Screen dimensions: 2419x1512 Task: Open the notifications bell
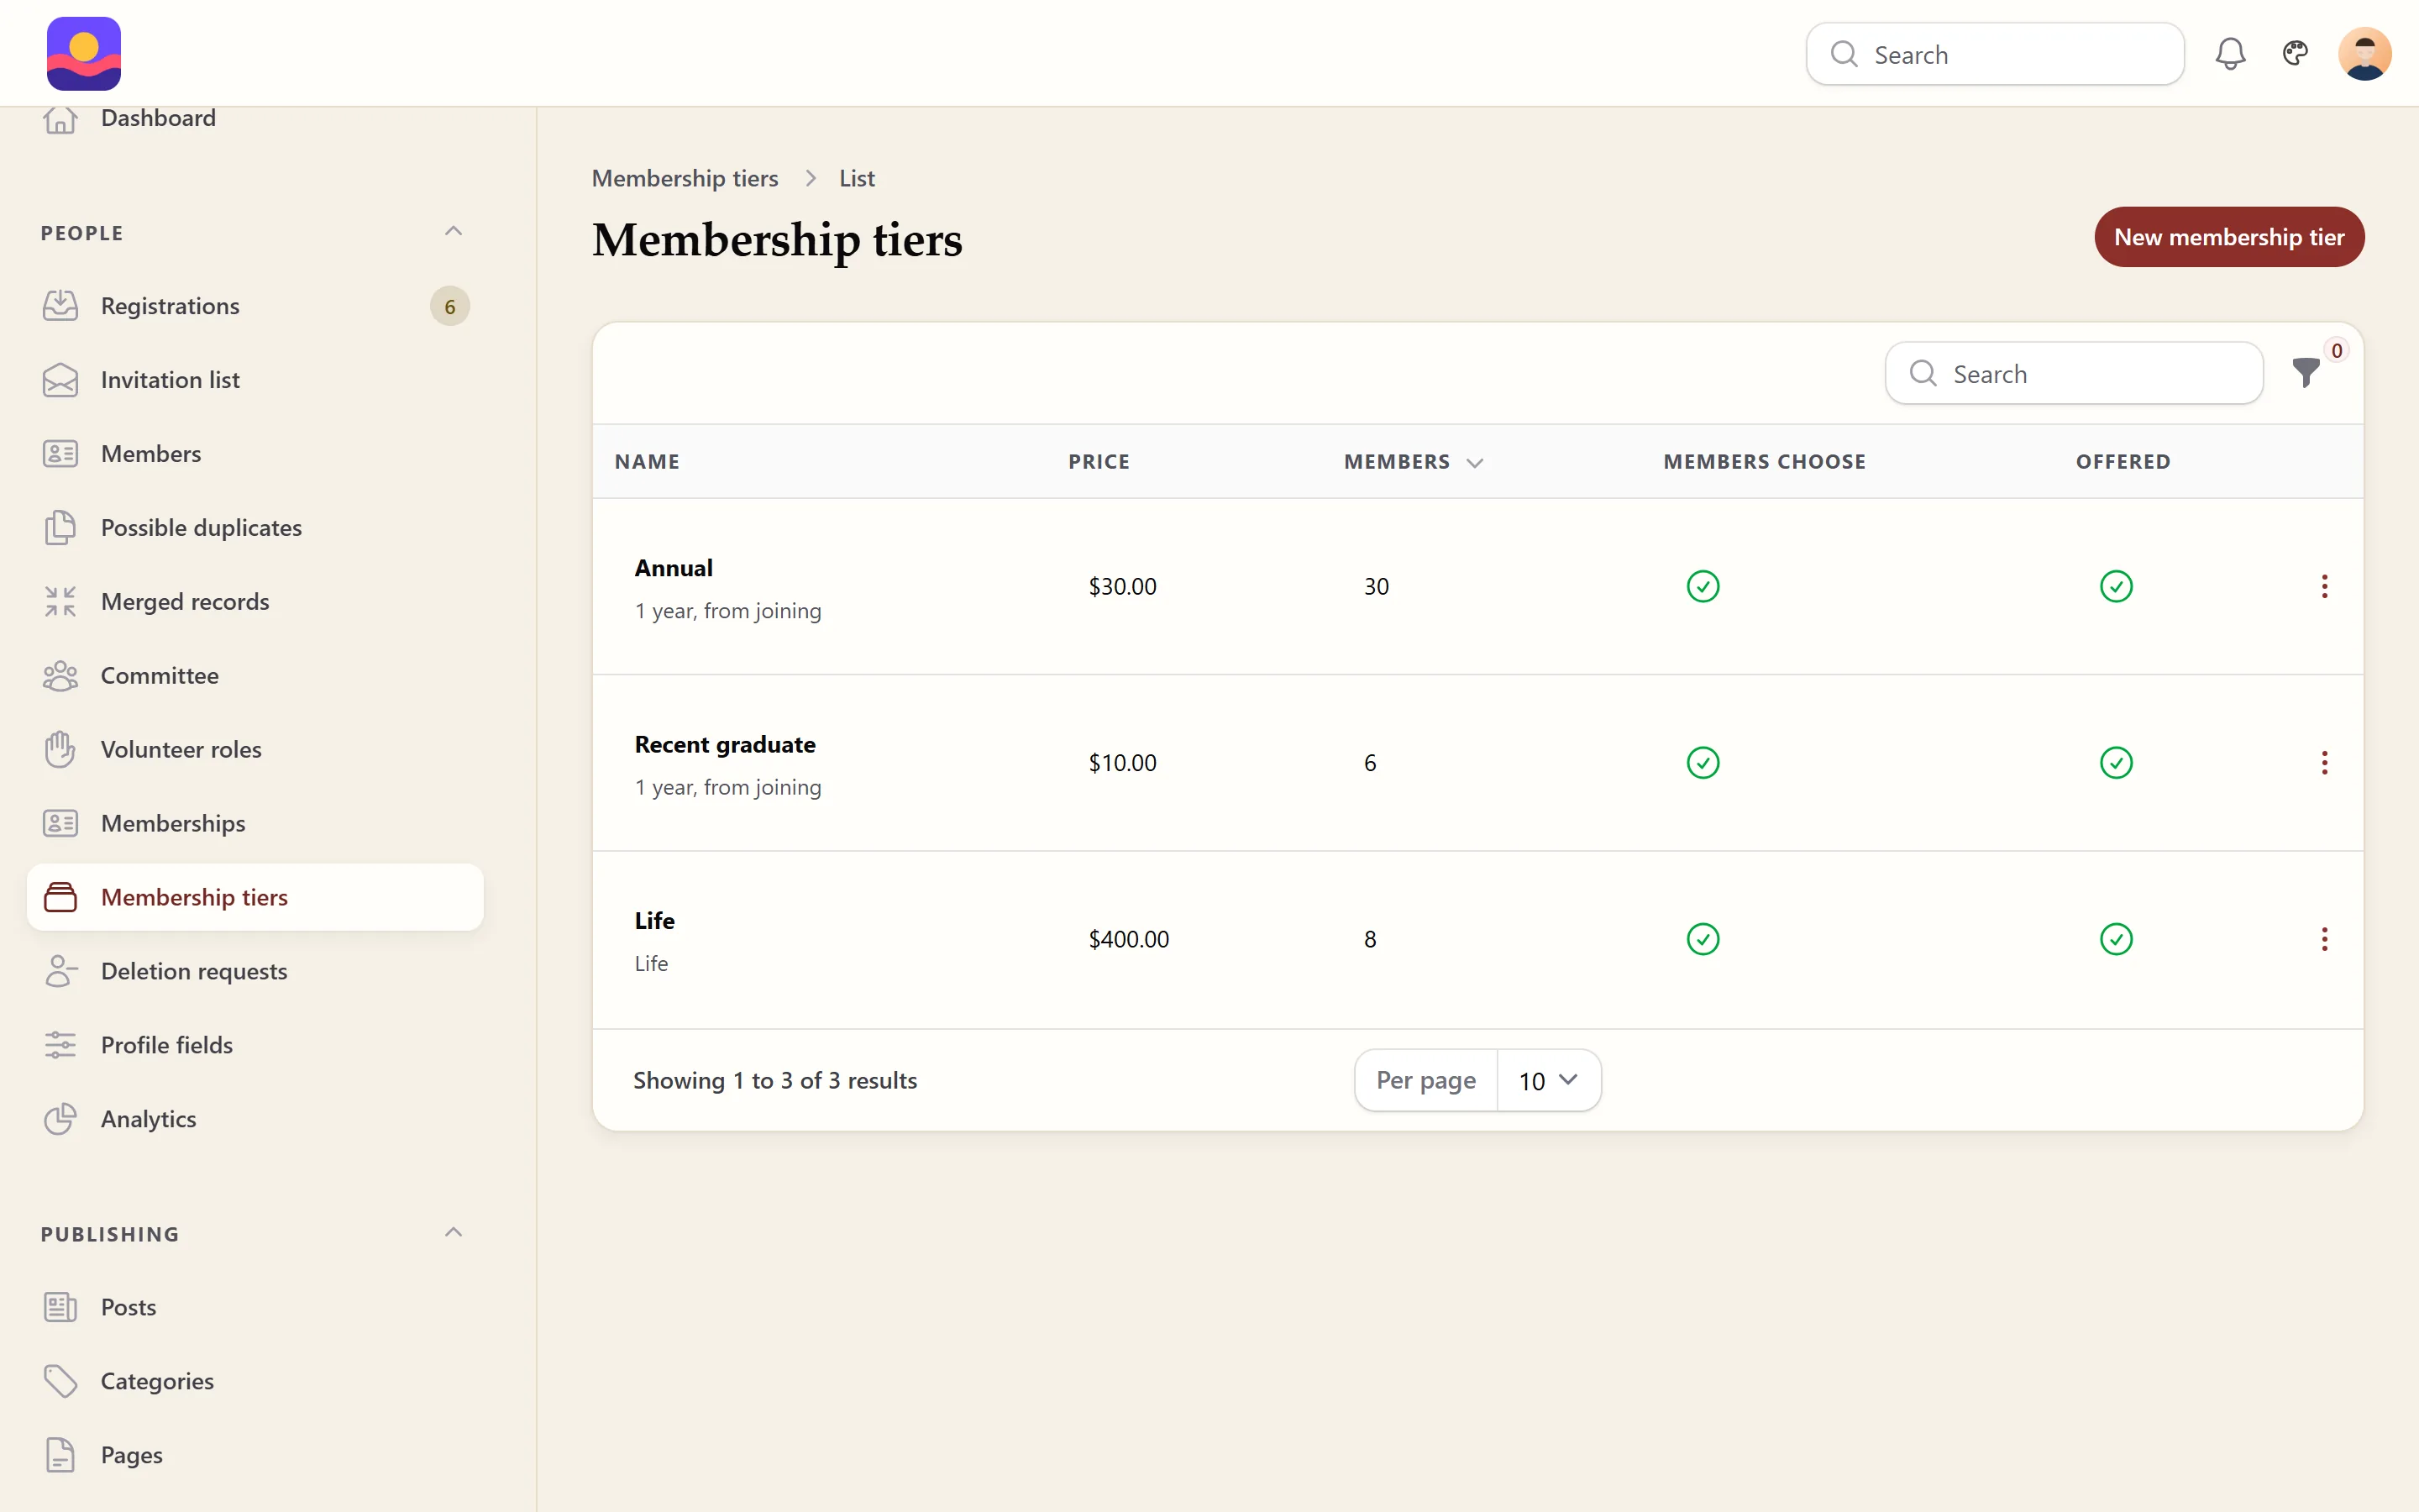pyautogui.click(x=2230, y=54)
